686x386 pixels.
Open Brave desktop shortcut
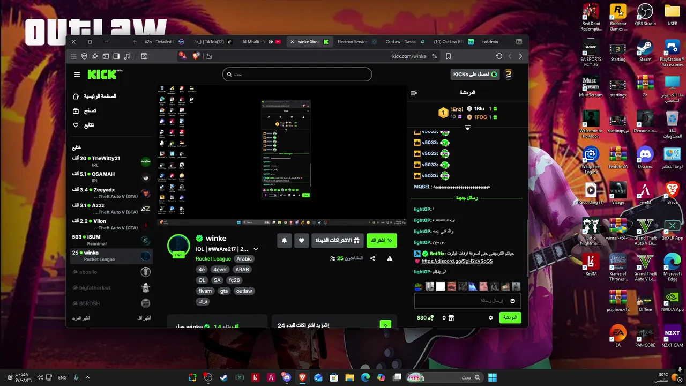point(672,194)
